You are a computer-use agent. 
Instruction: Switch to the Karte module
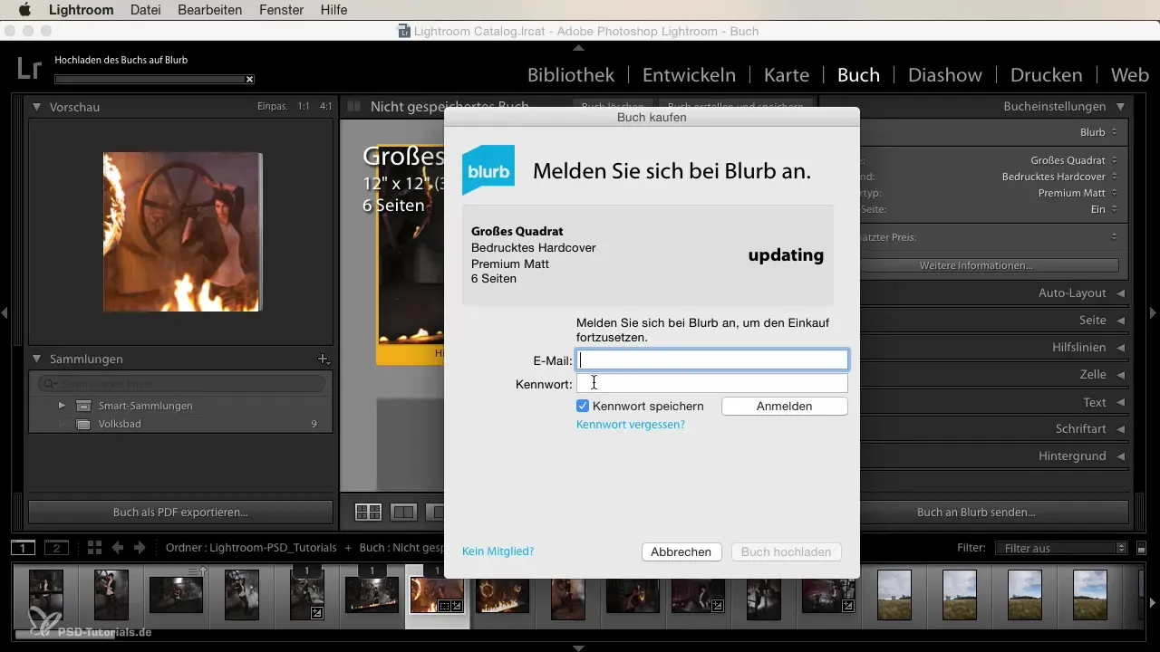point(787,75)
